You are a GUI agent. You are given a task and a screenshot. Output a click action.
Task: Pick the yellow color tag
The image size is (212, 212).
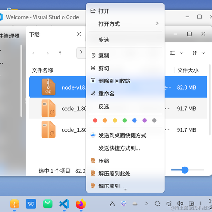[x=115, y=121]
